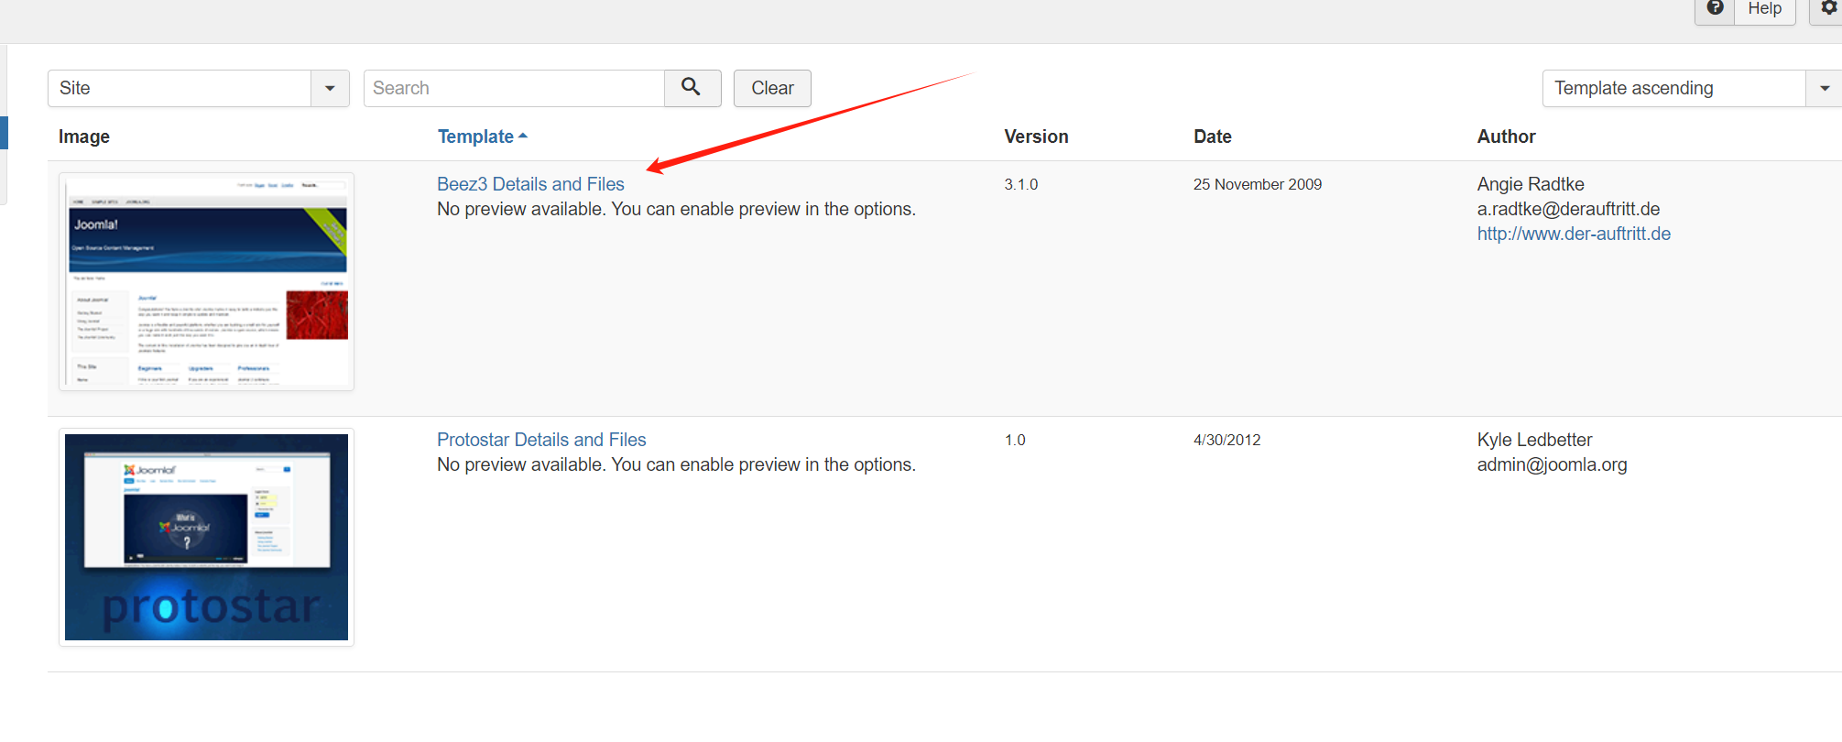This screenshot has height=742, width=1842.
Task: Open the Template ascending sort arrow
Action: click(x=1824, y=89)
